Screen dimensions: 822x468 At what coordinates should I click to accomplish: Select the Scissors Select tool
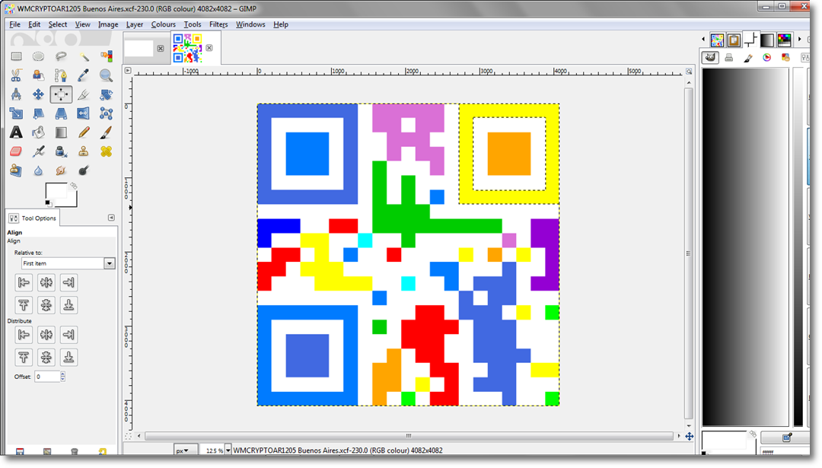(16, 75)
